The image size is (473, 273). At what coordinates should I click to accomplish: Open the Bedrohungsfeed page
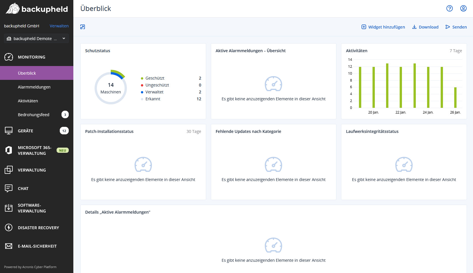click(33, 114)
